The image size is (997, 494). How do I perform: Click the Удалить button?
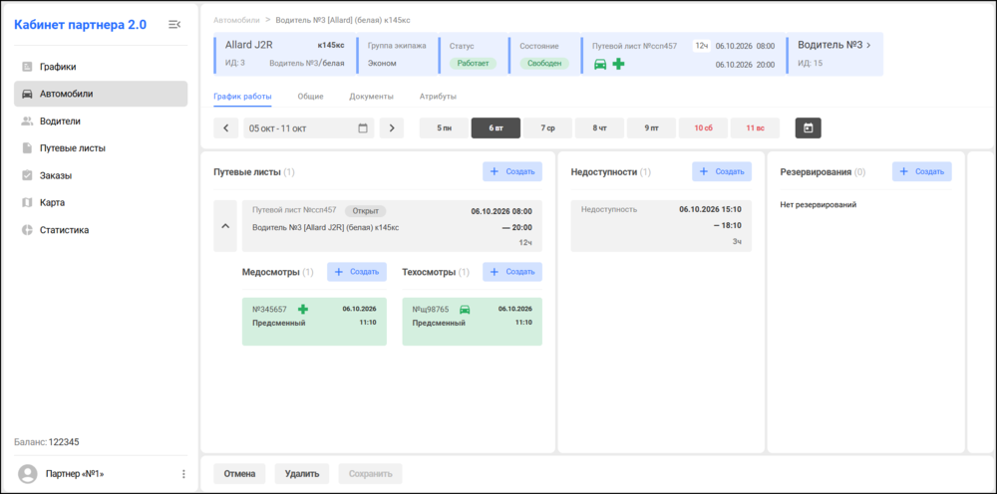[302, 474]
